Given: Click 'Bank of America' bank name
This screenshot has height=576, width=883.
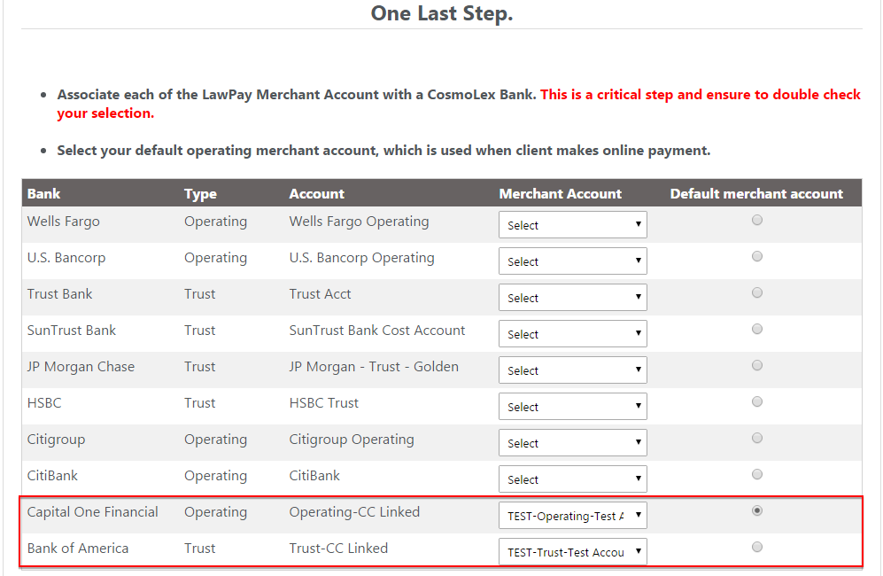Looking at the screenshot, I should tap(78, 549).
